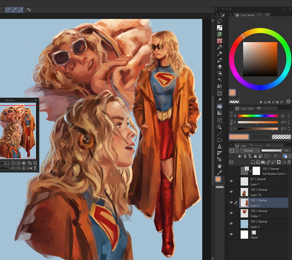The width and height of the screenshot is (292, 260).
Task: Select Folder 1 in layer list
Action: pos(264,213)
